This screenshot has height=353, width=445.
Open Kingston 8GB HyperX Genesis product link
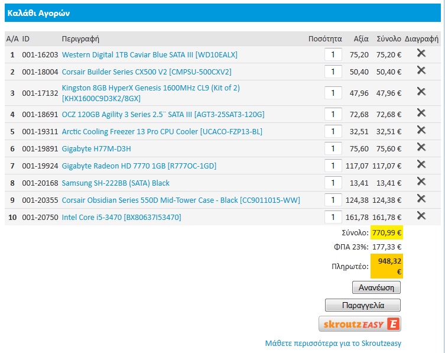pos(151,93)
